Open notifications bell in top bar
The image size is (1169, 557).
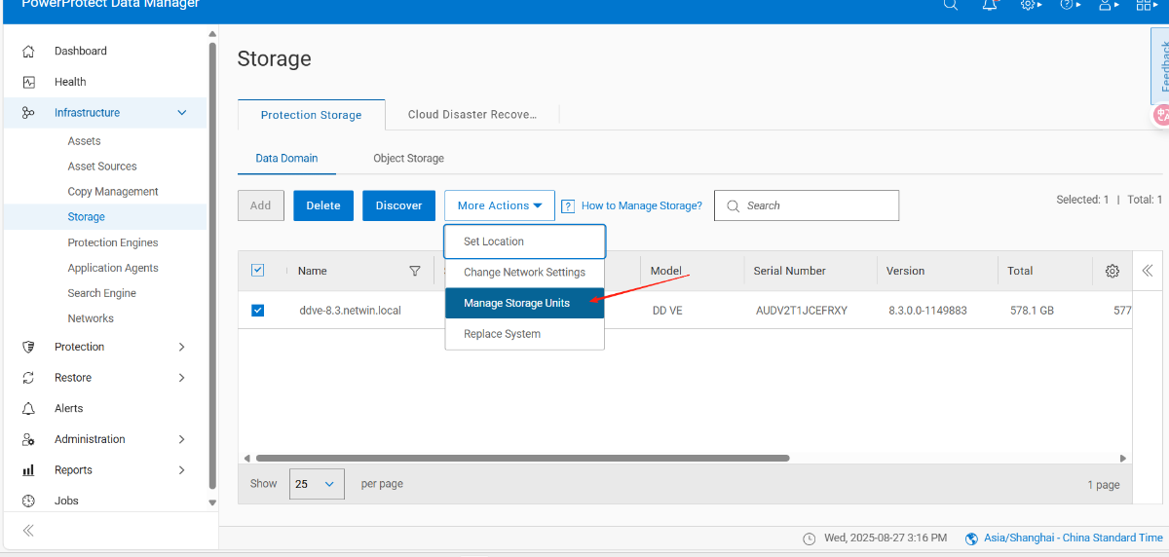[x=990, y=5]
